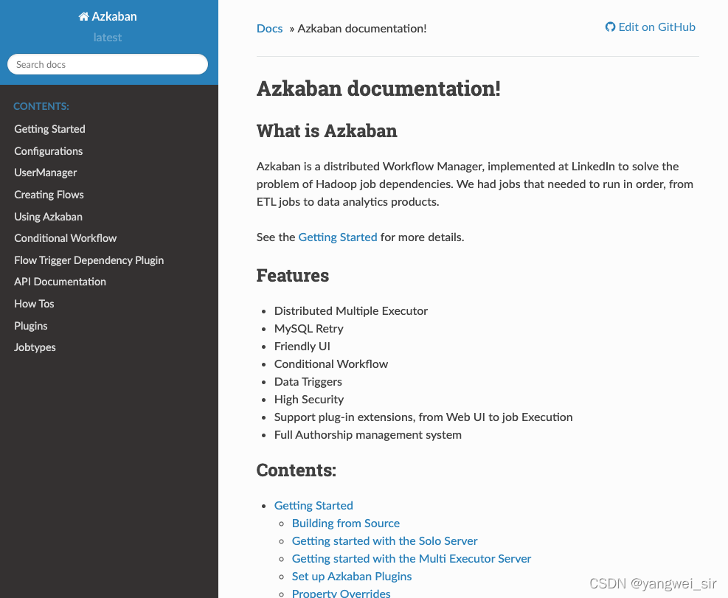Select UserManager in the sidebar
The image size is (728, 598).
click(x=46, y=173)
